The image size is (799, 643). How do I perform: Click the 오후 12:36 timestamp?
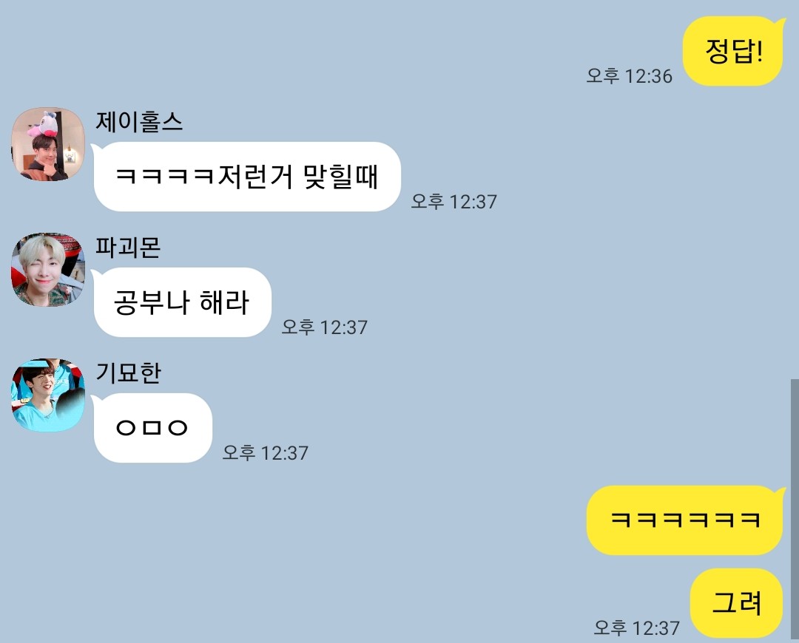click(630, 76)
